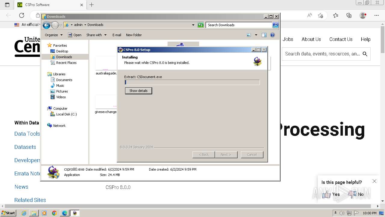Screen dimensions: 385x217
Task: Click the search magnifier in explorer
Action: click(276, 25)
